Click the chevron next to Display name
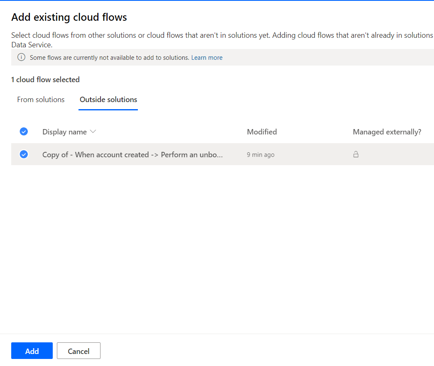The width and height of the screenshot is (434, 366). point(92,132)
